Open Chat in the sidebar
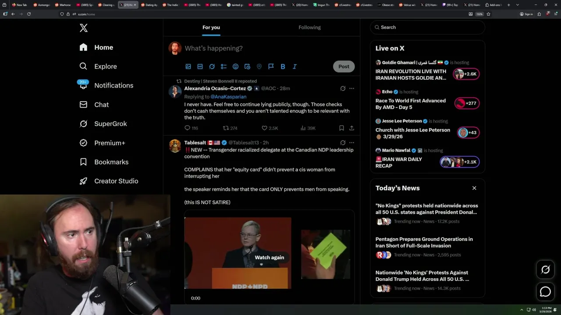Screen dimensions: 561x315 [94, 105]
